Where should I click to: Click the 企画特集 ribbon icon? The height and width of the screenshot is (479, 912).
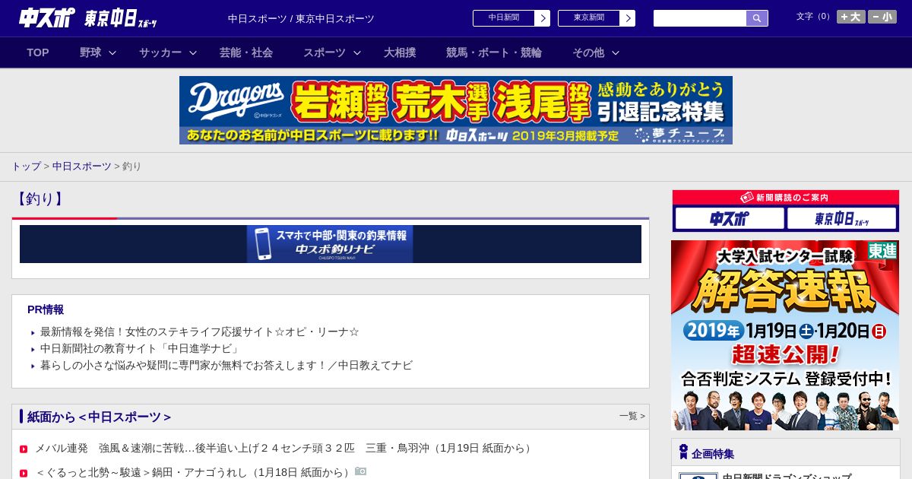(x=683, y=452)
